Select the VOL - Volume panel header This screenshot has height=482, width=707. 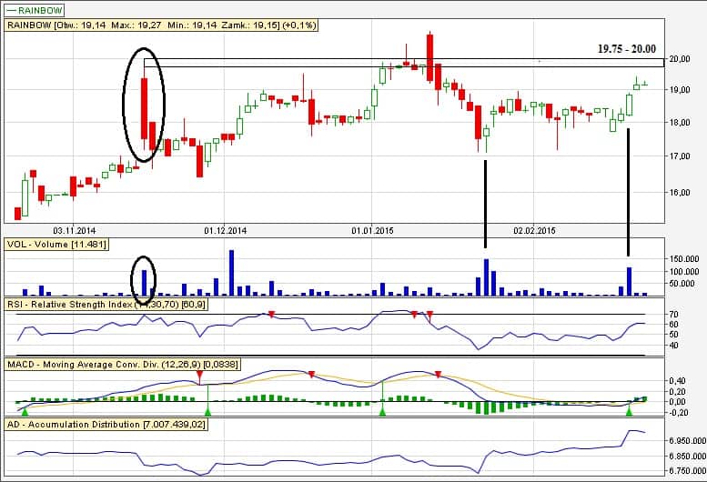58,244
